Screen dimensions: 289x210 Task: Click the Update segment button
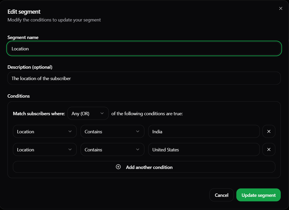258,195
